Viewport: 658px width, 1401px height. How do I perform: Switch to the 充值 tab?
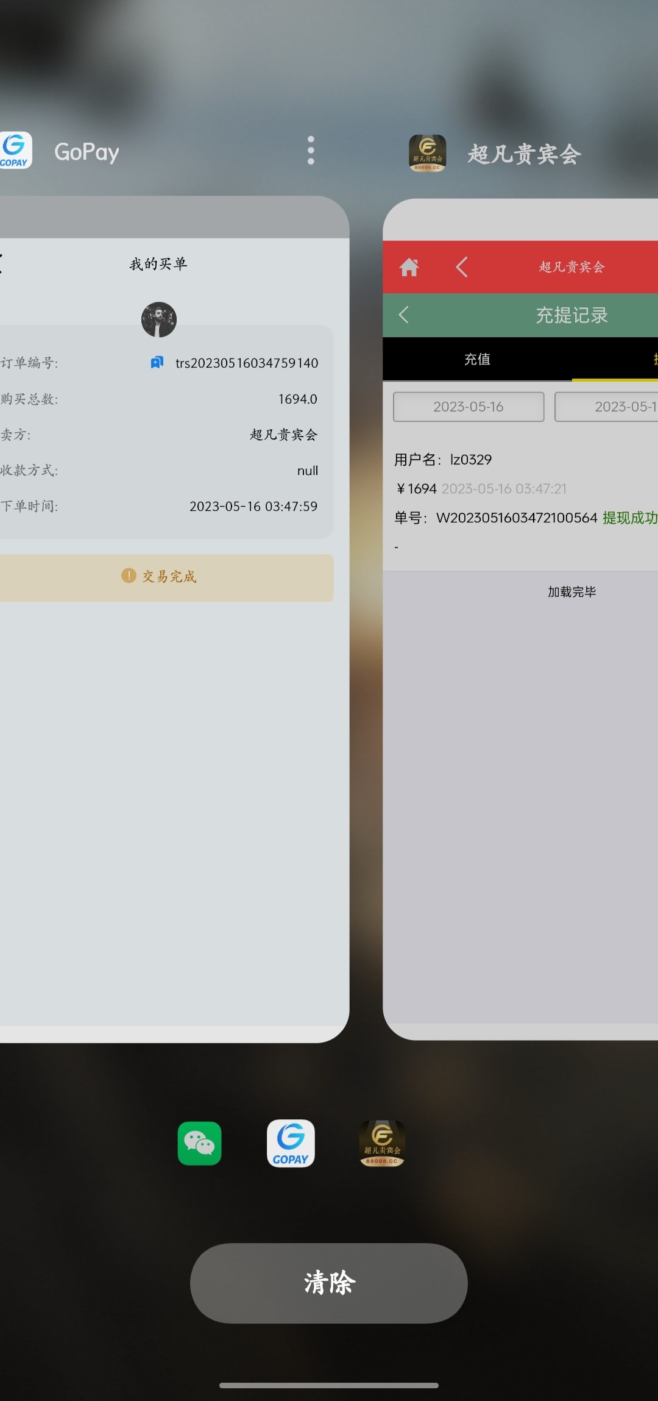coord(477,359)
